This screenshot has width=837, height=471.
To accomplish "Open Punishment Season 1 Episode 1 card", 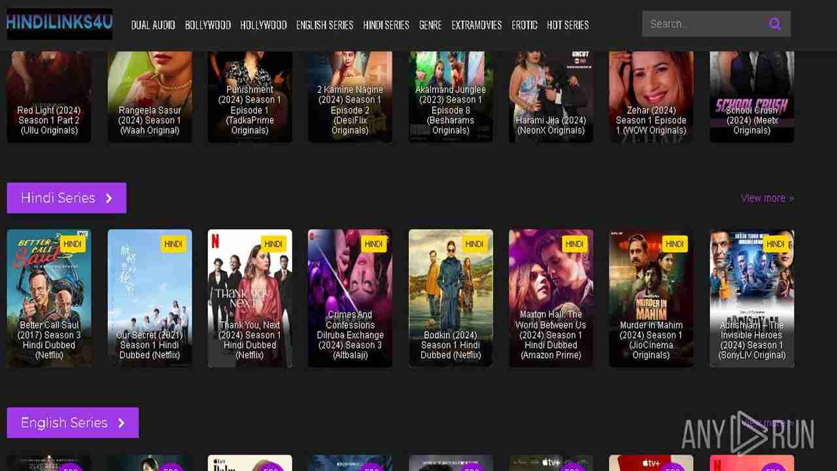I will pos(250,97).
